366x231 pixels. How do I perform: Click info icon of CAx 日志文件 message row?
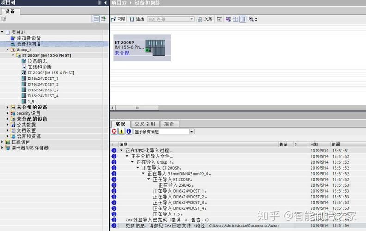click(114, 225)
